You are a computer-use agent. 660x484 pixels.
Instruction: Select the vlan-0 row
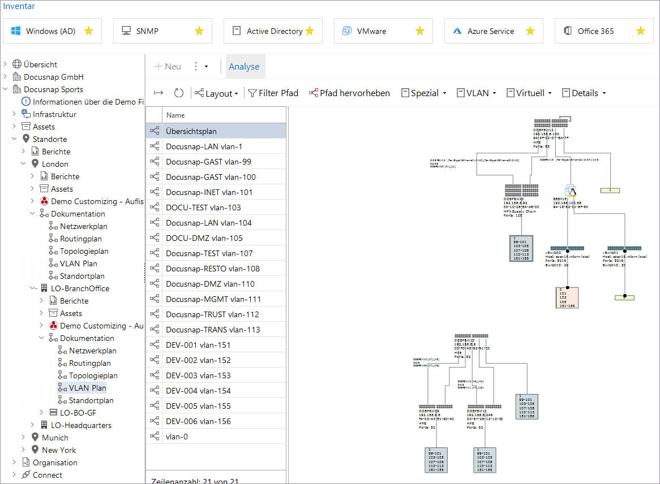point(216,437)
